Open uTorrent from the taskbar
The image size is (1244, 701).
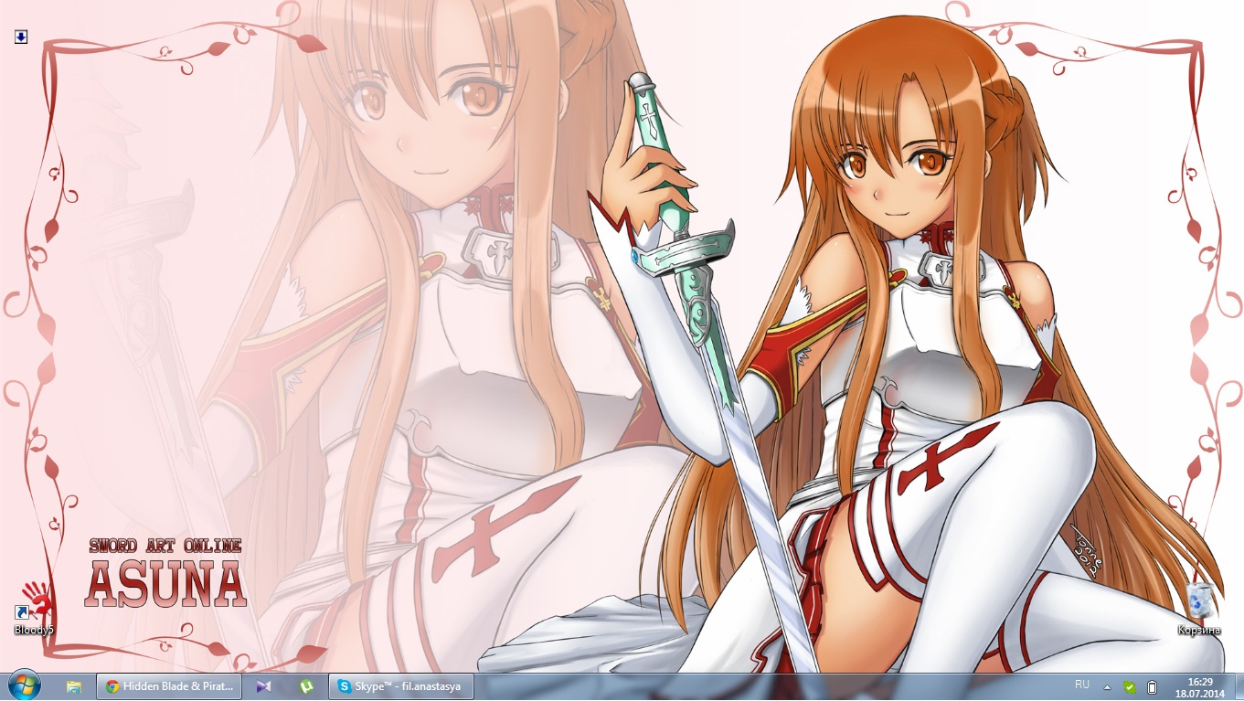point(307,686)
